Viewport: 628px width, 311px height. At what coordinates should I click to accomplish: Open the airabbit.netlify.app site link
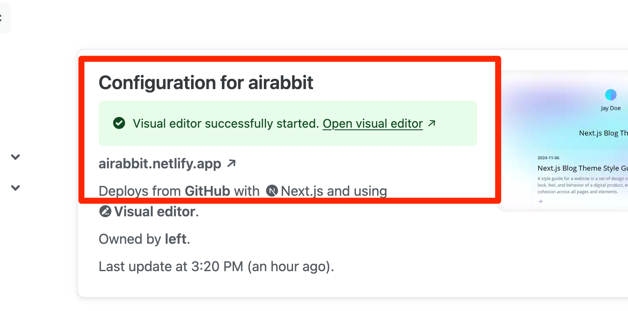[160, 164]
